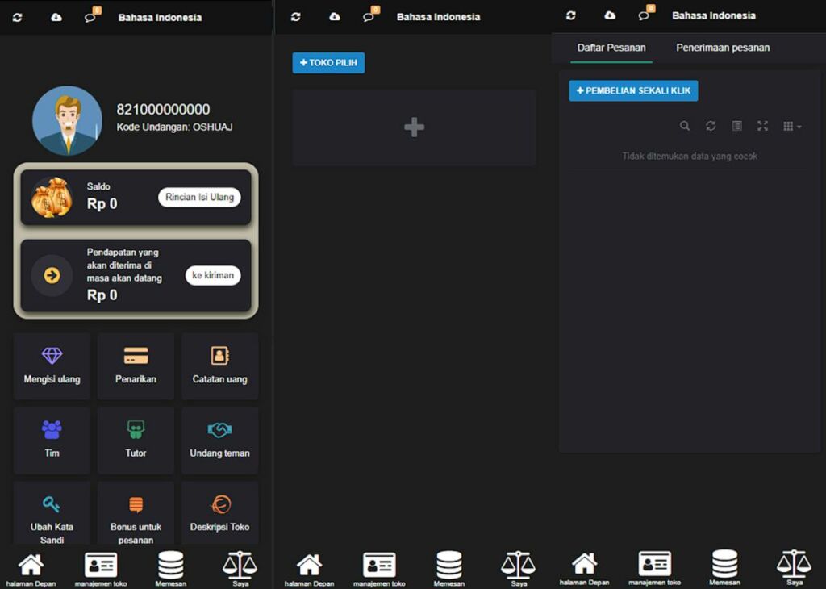Select Bahasa Indonesia language in right panel
This screenshot has height=589, width=826.
pos(714,16)
